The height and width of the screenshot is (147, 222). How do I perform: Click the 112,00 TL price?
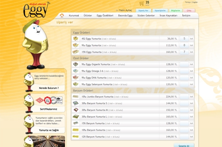172,46
